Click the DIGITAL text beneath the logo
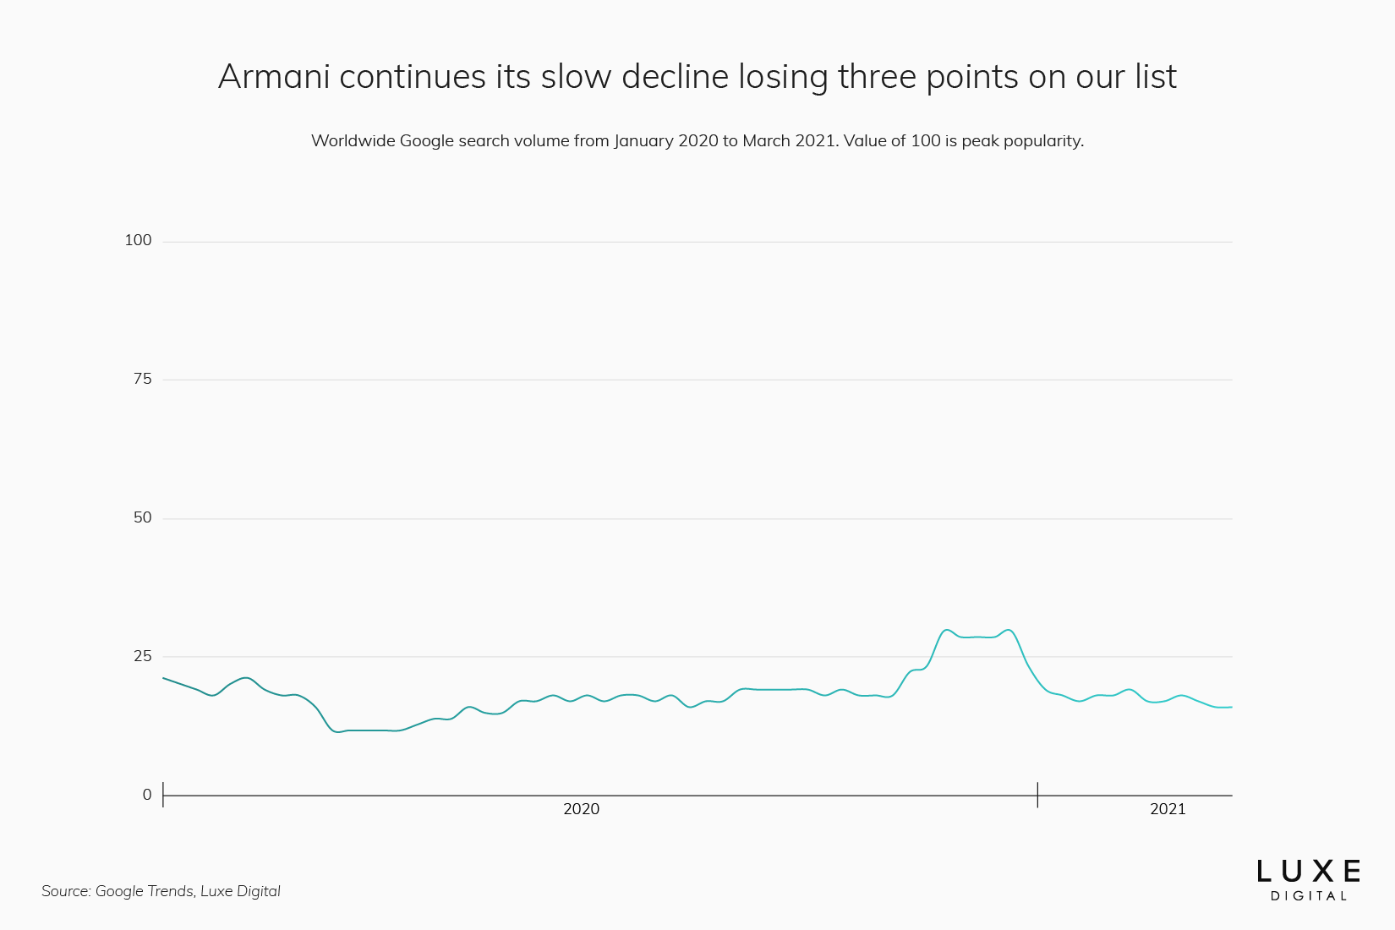Image resolution: width=1395 pixels, height=930 pixels. (x=1309, y=896)
